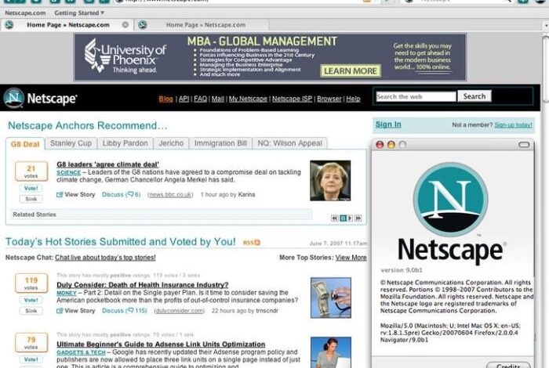Open dulyconsider.com source link
Screen dimensions: 549x368
click(x=180, y=311)
